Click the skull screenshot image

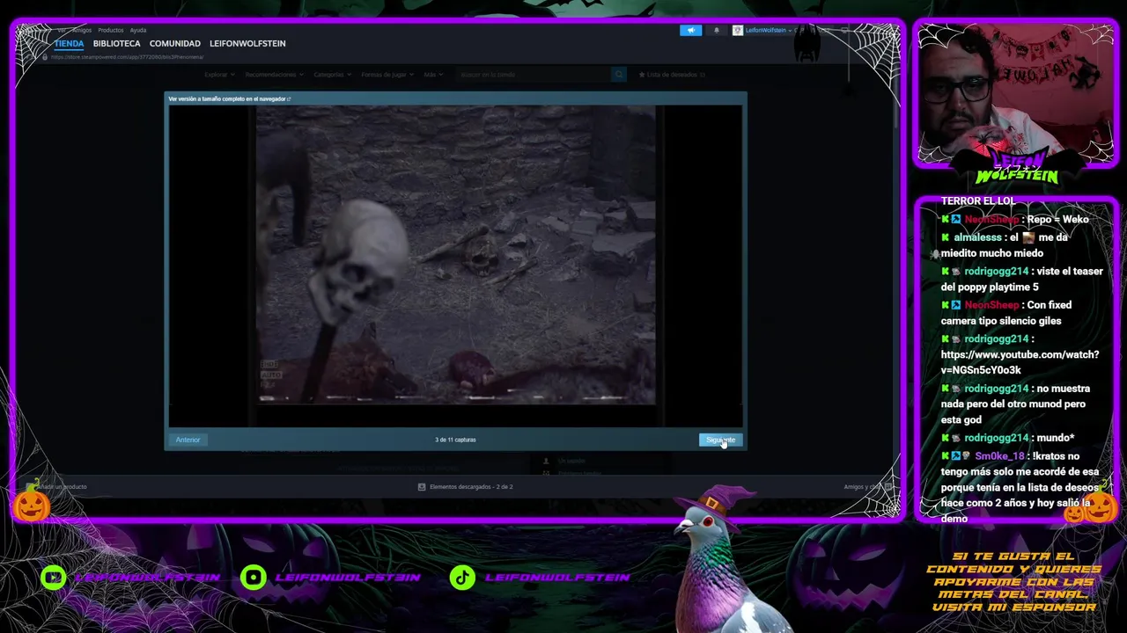pos(456,256)
